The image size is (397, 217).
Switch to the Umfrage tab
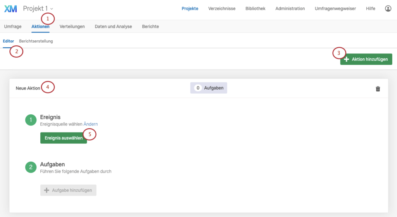pos(13,27)
